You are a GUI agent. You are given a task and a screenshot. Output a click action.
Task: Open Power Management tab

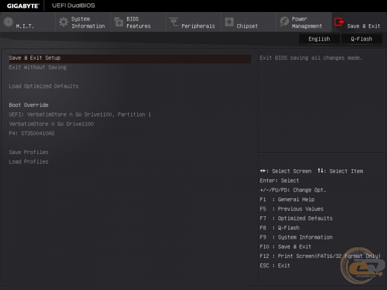pyautogui.click(x=304, y=22)
